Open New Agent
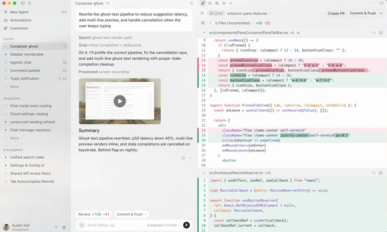 coord(35,12)
